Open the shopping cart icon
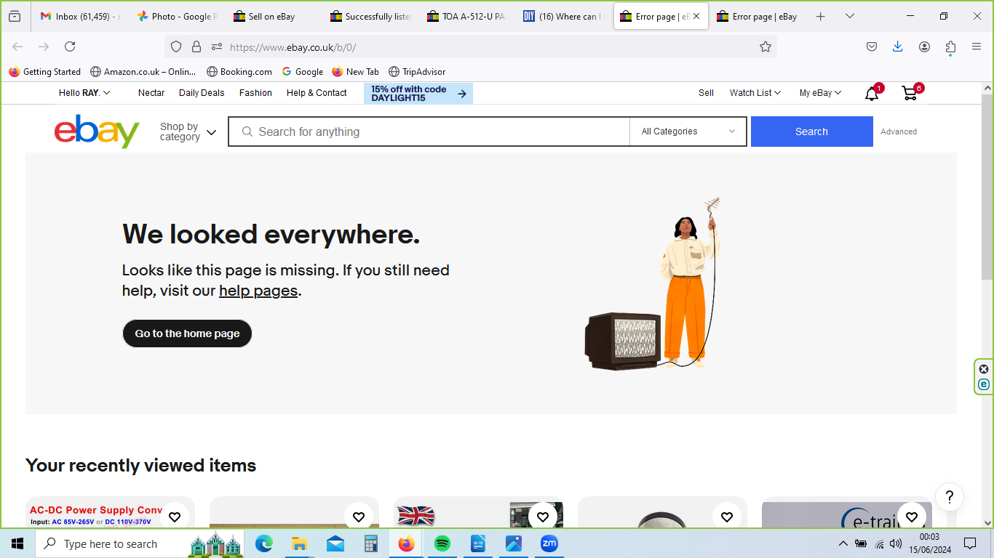The height and width of the screenshot is (558, 994). click(x=909, y=93)
